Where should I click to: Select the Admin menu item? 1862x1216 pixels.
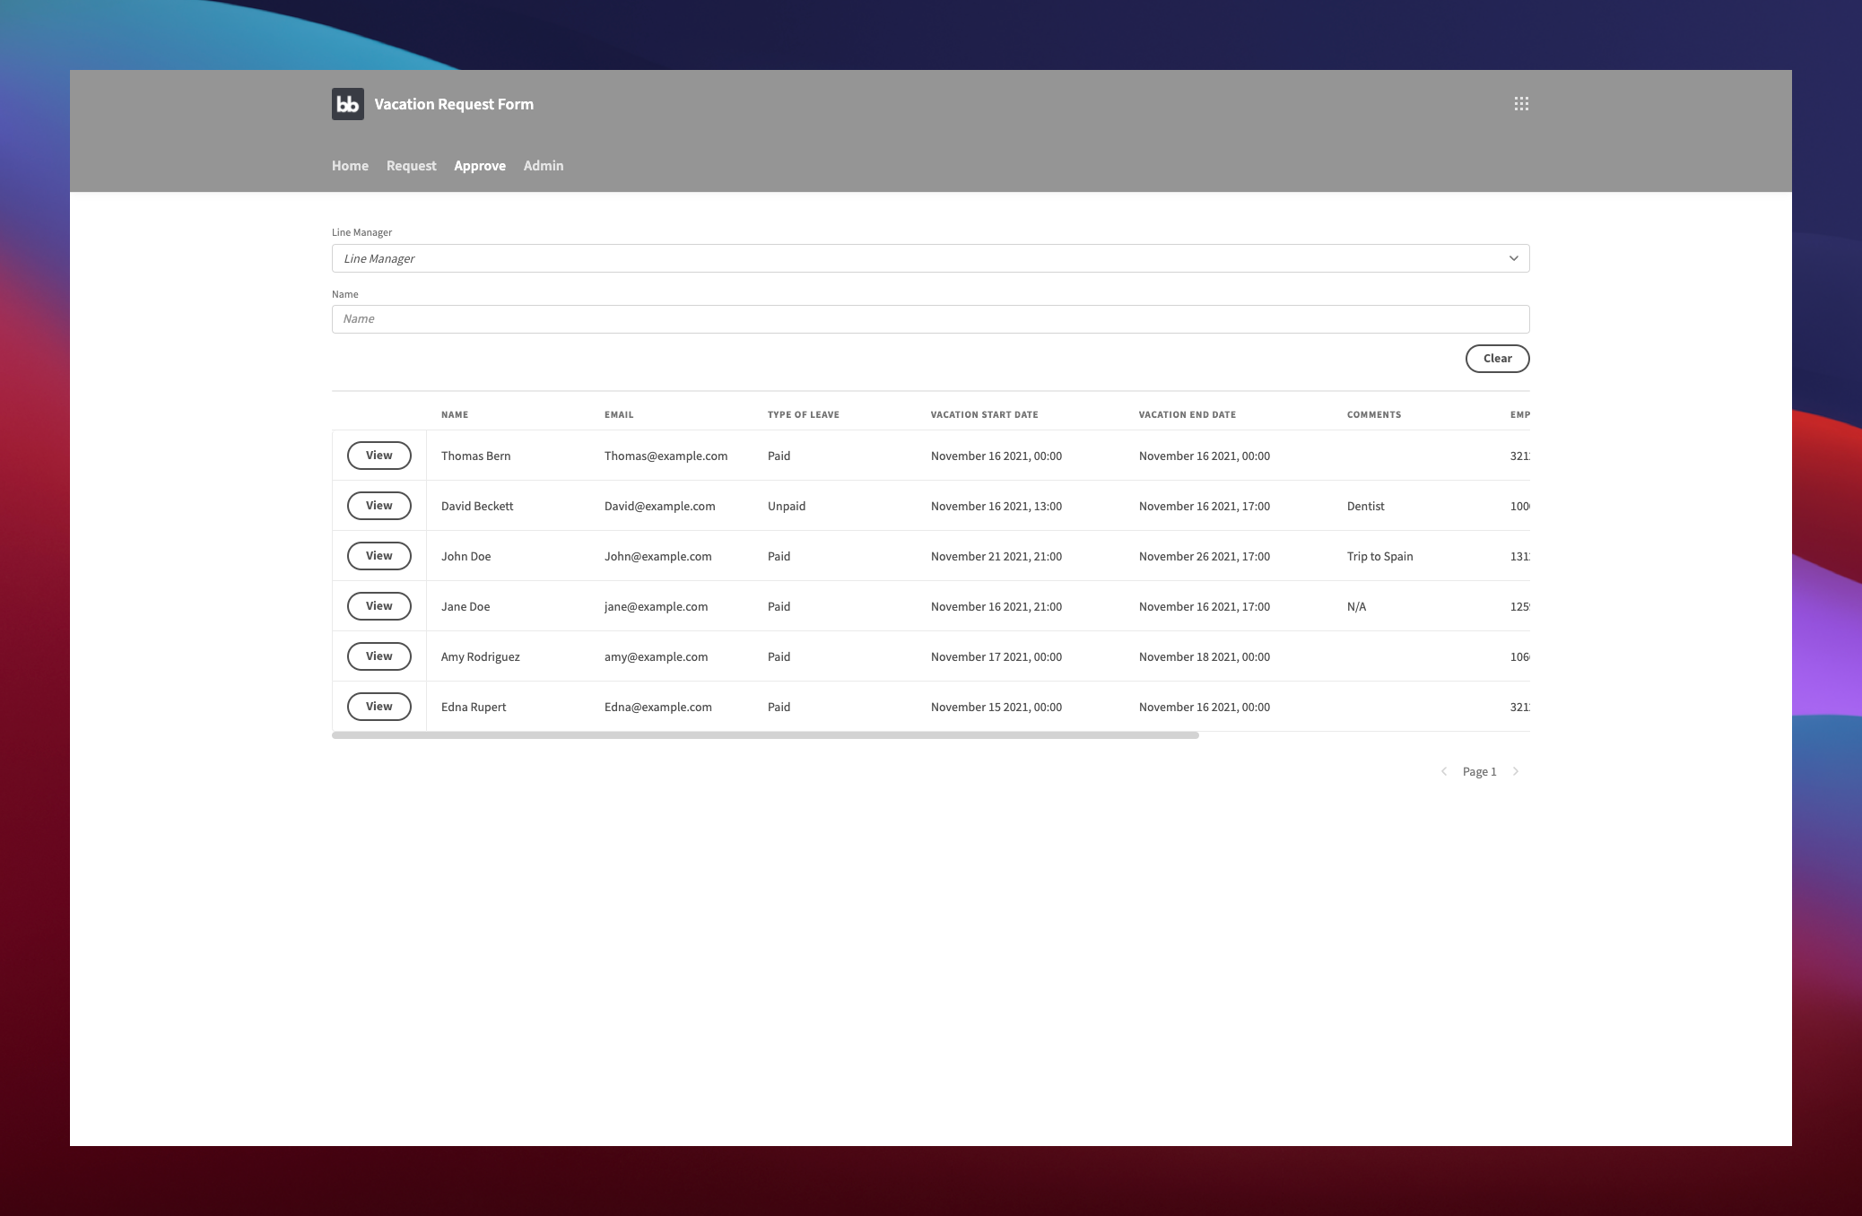pyautogui.click(x=543, y=166)
